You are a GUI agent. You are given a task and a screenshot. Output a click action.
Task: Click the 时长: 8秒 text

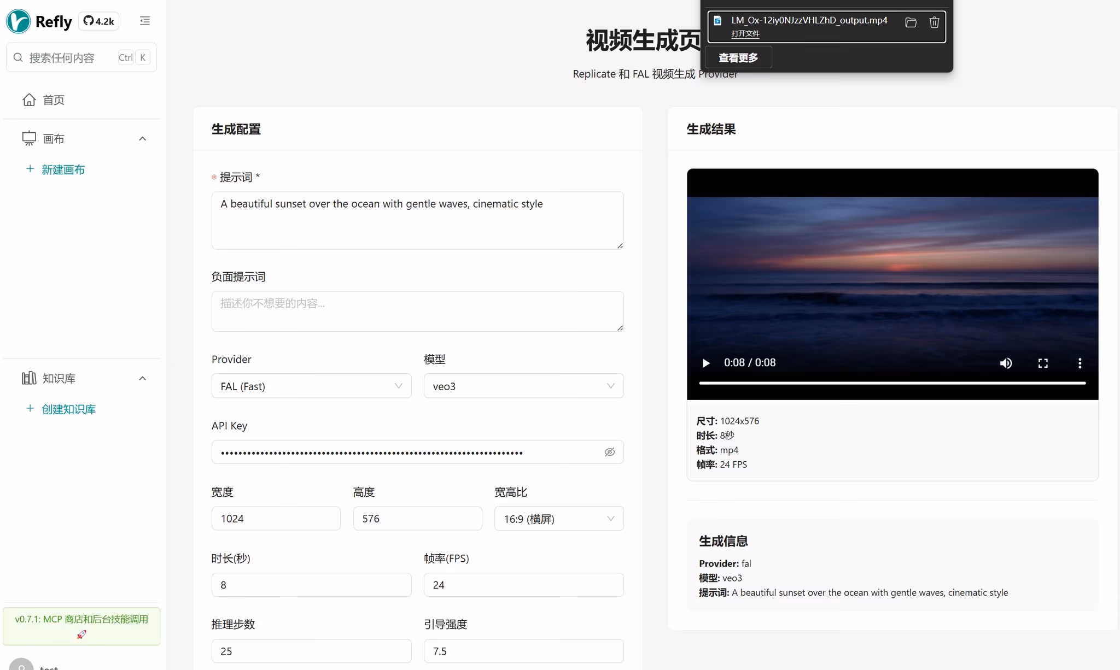(715, 436)
